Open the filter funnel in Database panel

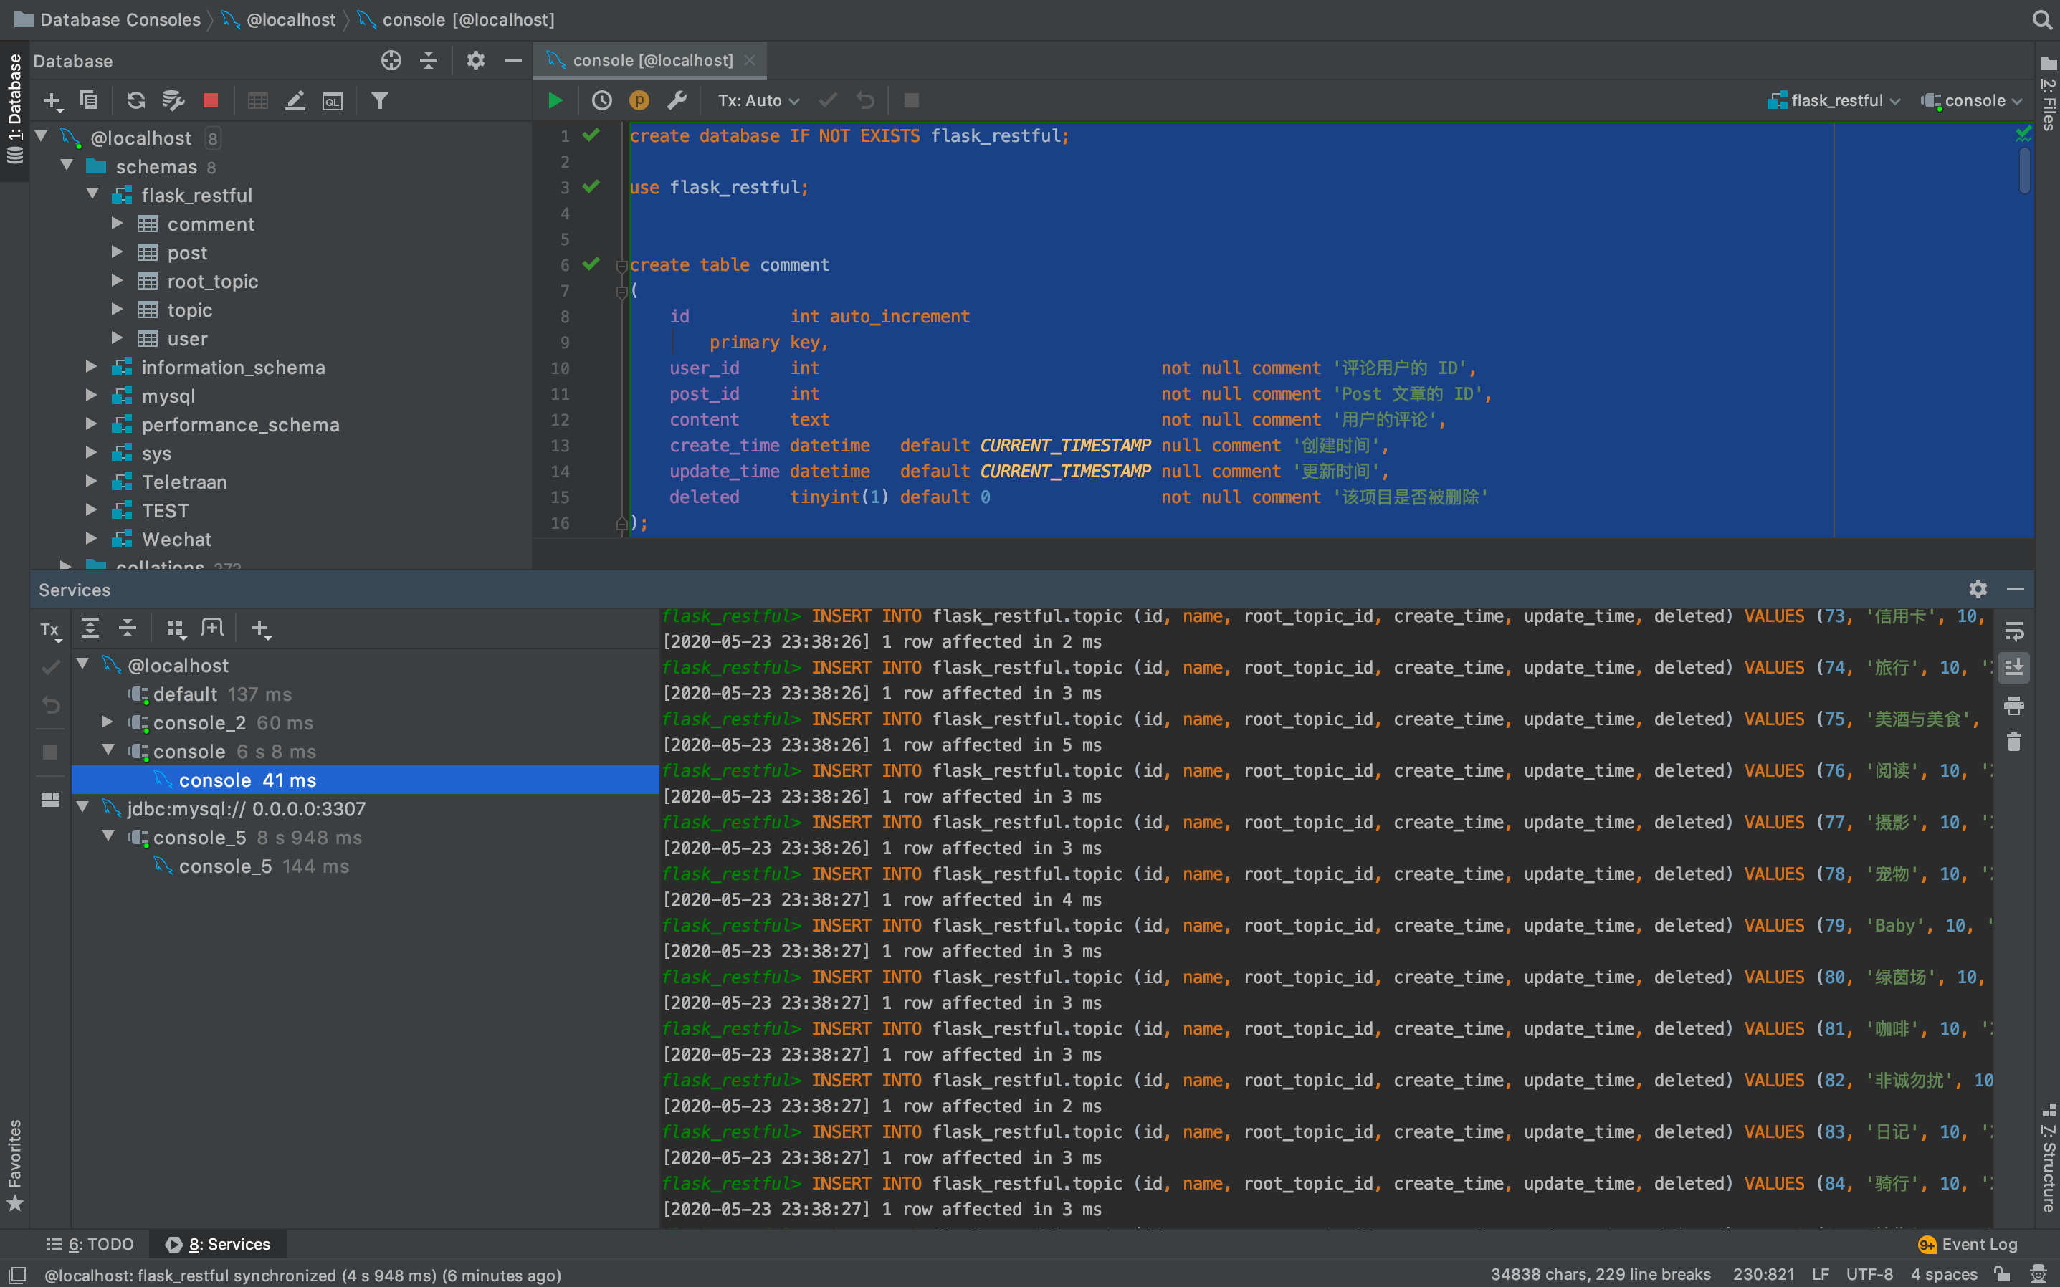pos(380,100)
